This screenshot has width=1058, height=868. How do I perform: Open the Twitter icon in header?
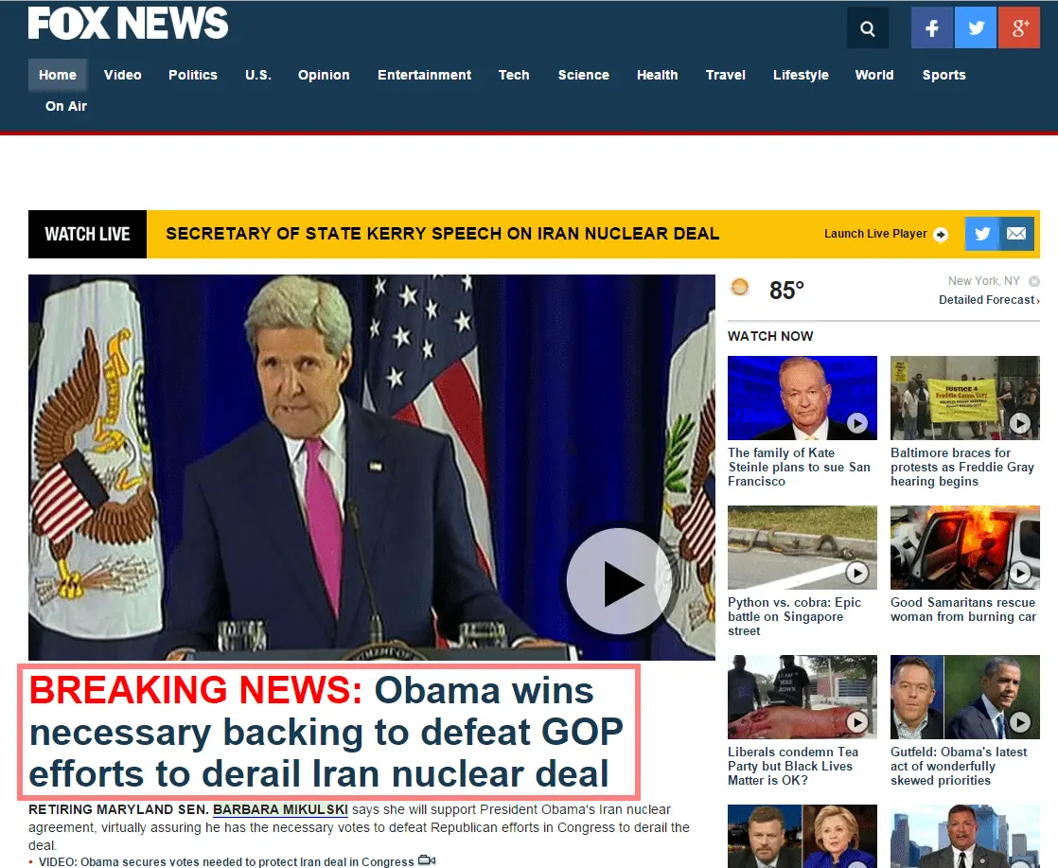coord(976,28)
